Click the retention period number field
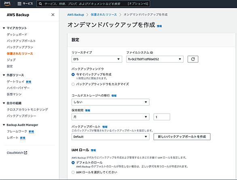 pos(162,117)
